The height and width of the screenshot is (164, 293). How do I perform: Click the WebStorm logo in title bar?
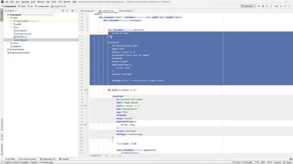coord(2,2)
